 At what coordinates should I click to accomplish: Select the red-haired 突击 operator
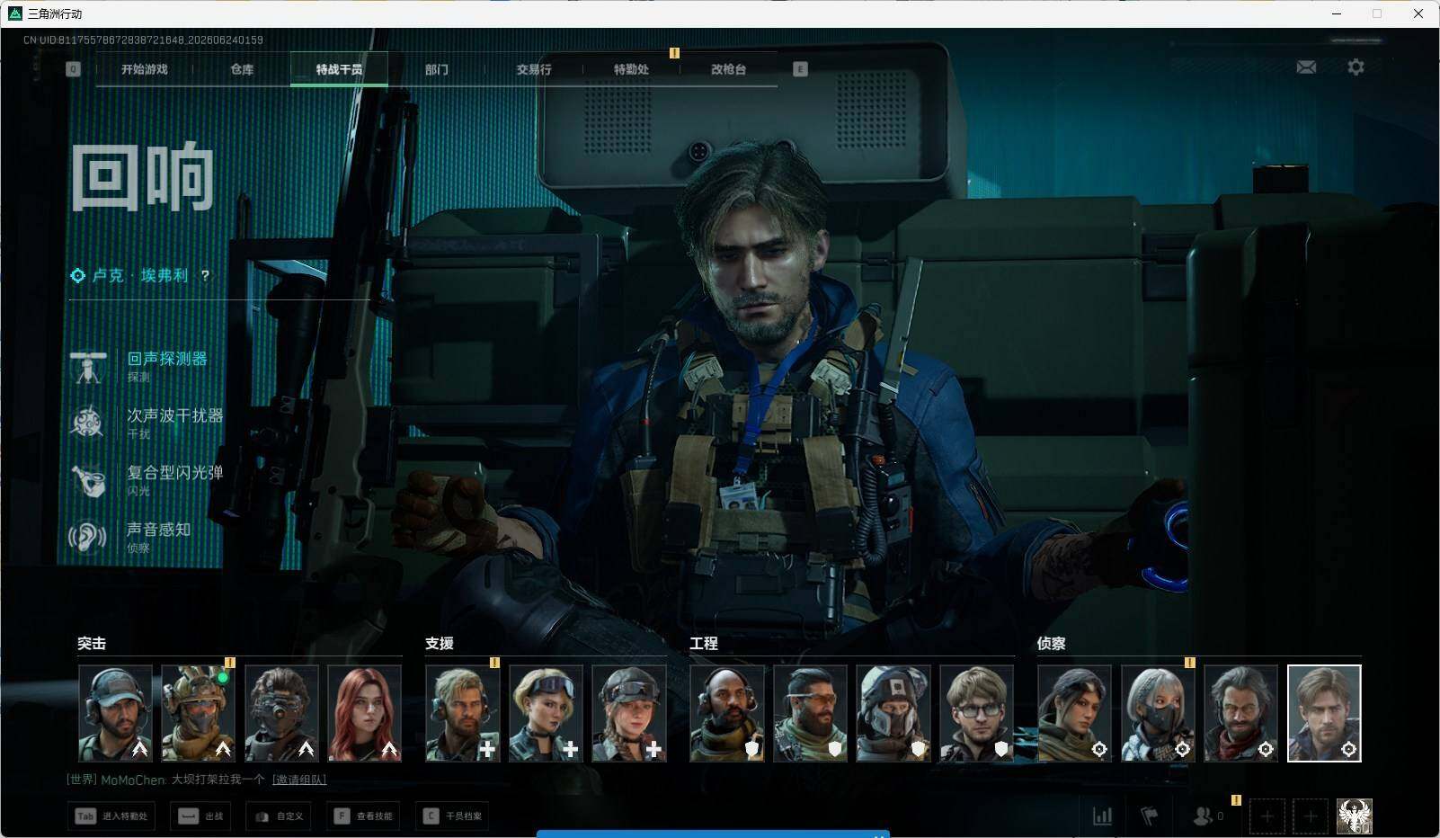(364, 713)
